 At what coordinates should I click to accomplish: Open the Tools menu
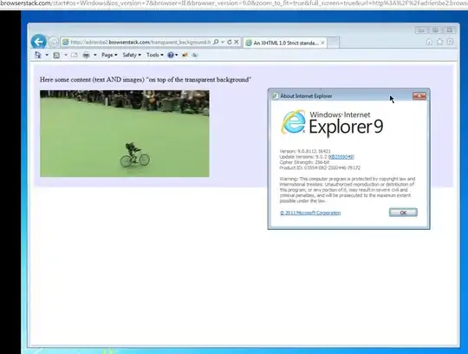155,55
